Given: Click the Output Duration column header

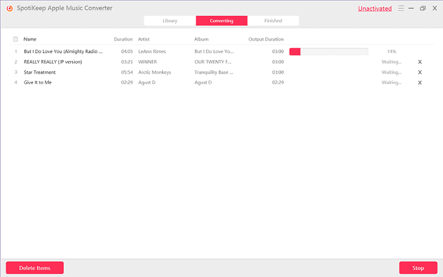Looking at the screenshot, I should (266, 39).
